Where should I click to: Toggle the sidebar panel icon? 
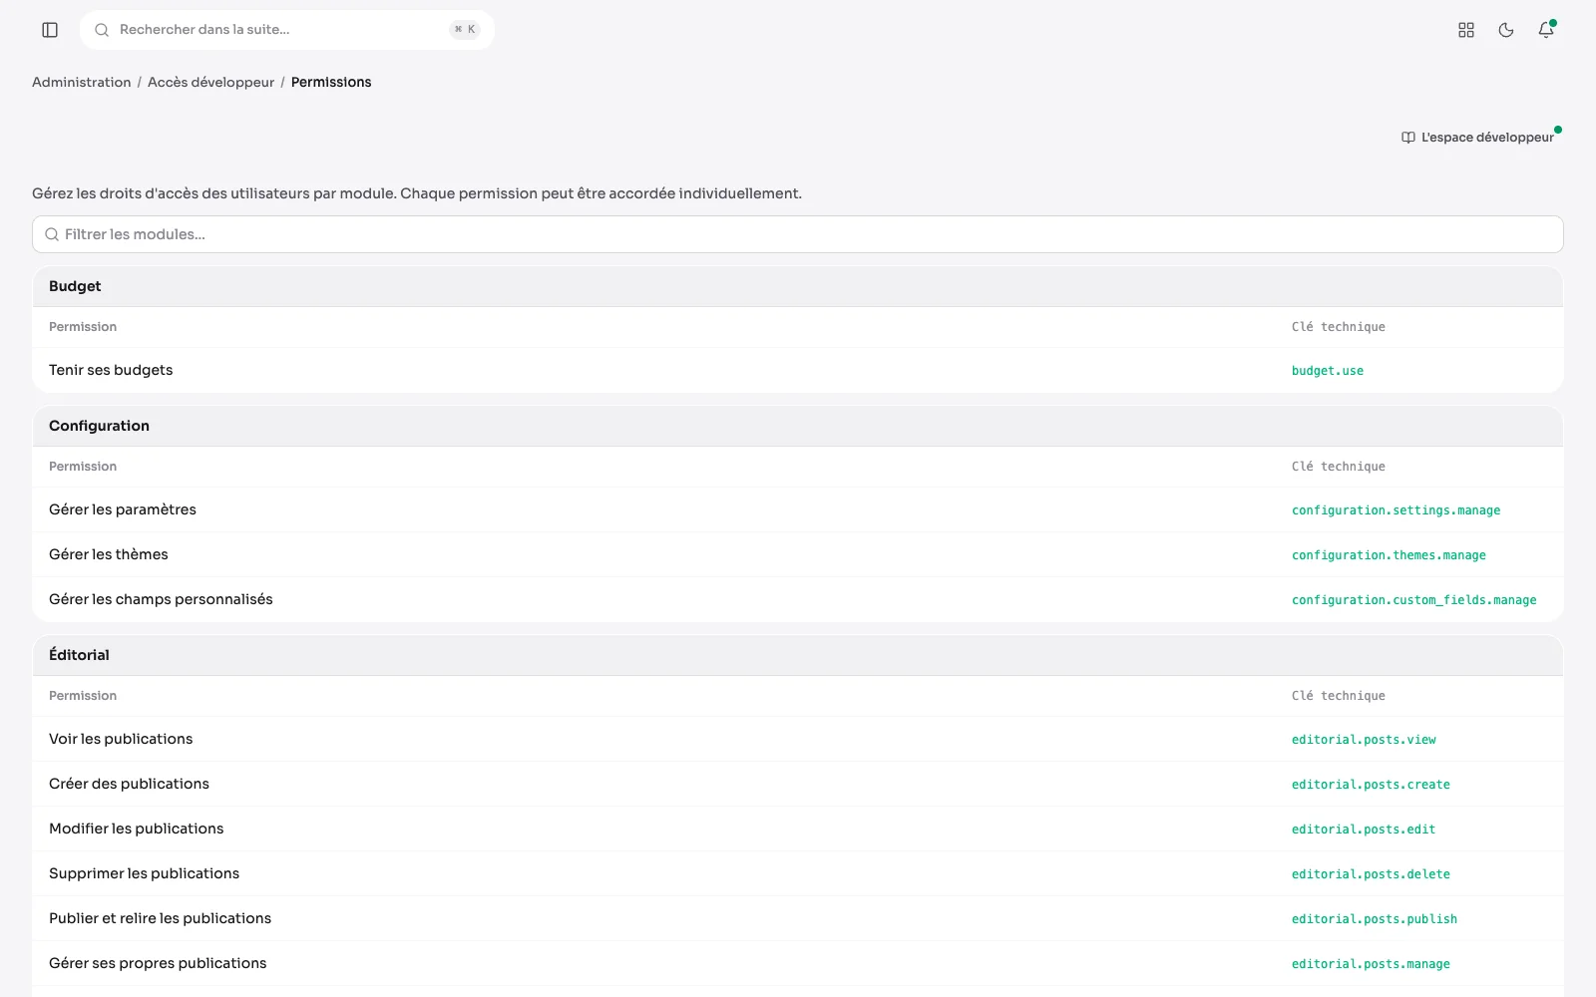(50, 30)
